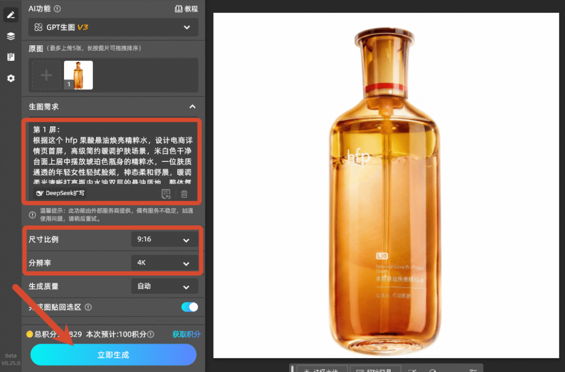
Task: Click the 获取积分 link
Action: (186, 334)
